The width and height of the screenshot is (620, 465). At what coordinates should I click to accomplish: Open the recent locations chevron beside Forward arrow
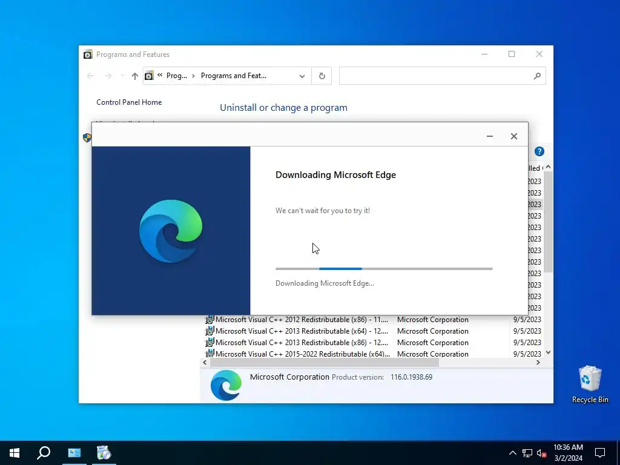coord(122,76)
